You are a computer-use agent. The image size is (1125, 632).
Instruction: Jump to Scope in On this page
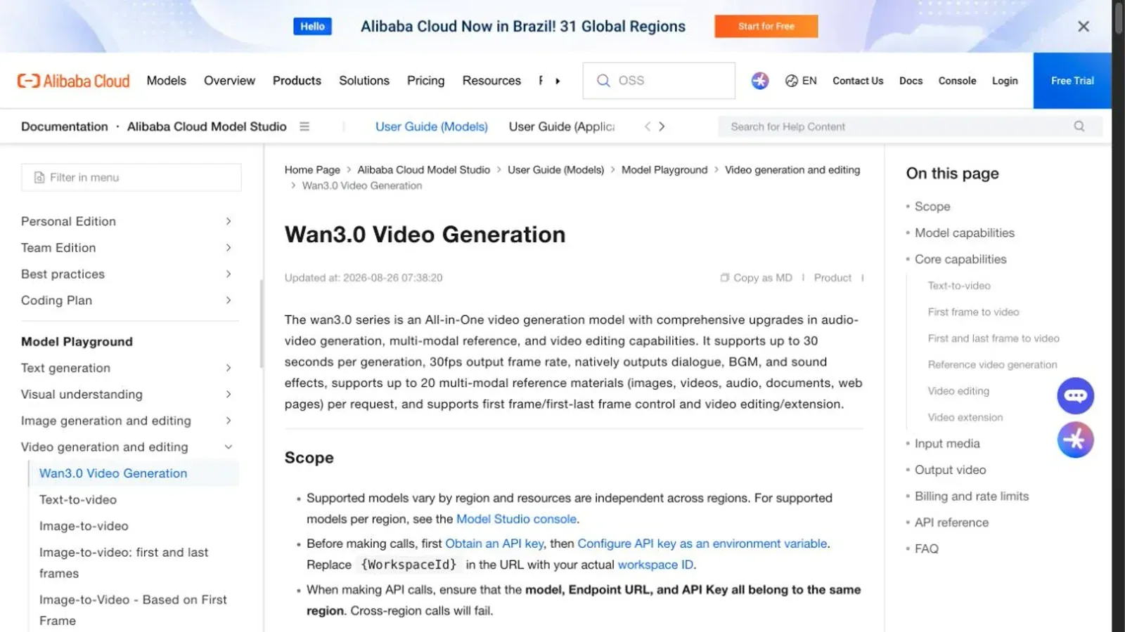932,206
